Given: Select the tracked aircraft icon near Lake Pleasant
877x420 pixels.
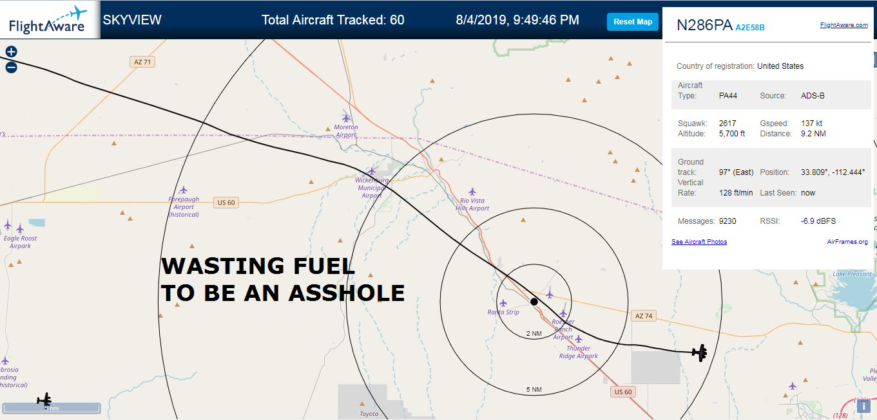Looking at the screenshot, I should coord(700,352).
